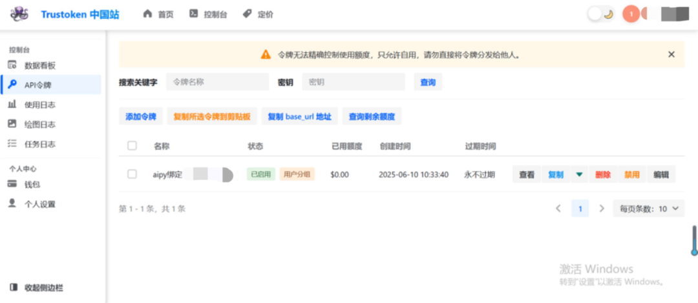
Task: Click the $0.00 used quota cell
Action: coord(340,175)
